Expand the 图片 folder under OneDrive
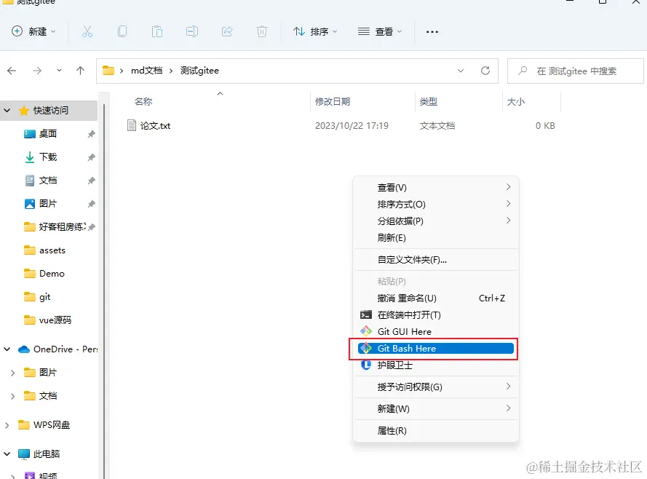 [12, 373]
